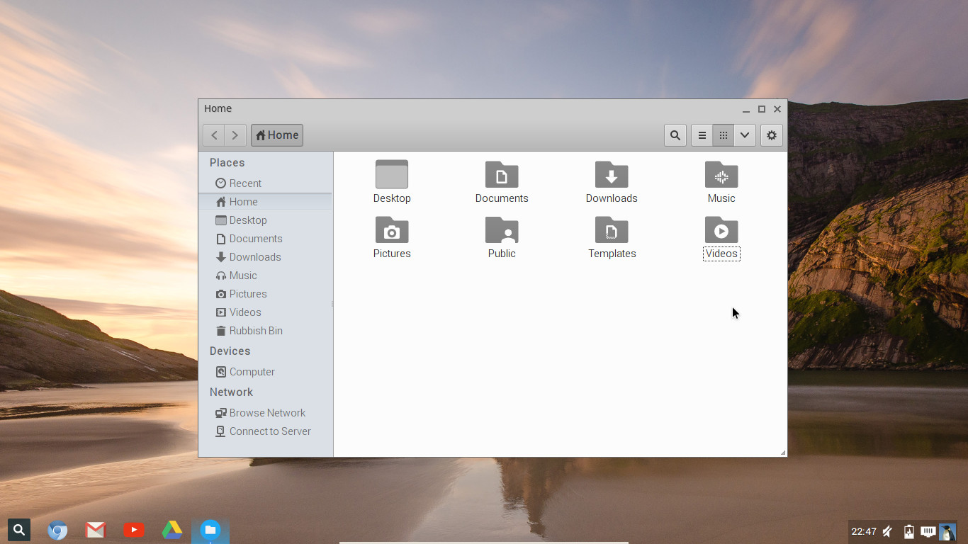Open the settings gear menu
Screen dimensions: 968x544
click(x=772, y=135)
